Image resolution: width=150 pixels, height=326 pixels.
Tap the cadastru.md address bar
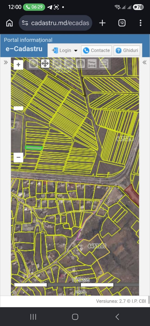click(56, 23)
